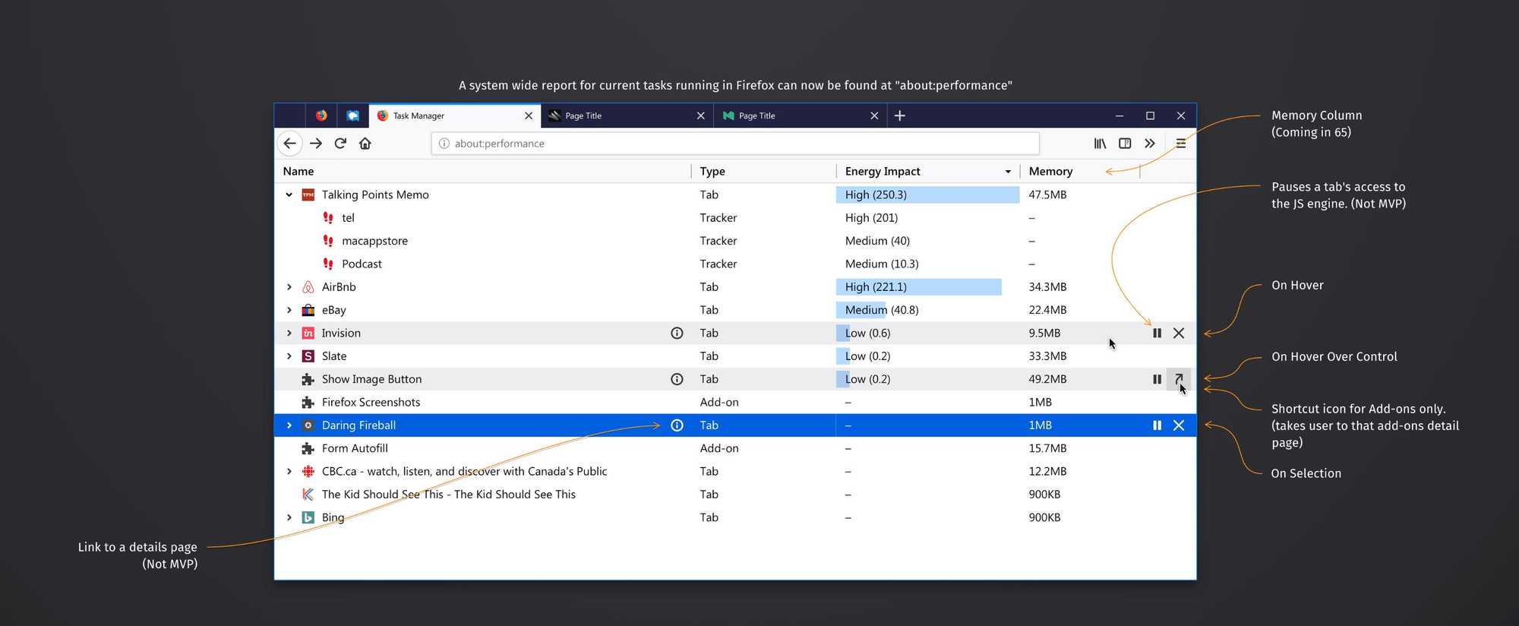The image size is (1519, 626).
Task: Close the first Page Title tab
Action: [x=701, y=115]
